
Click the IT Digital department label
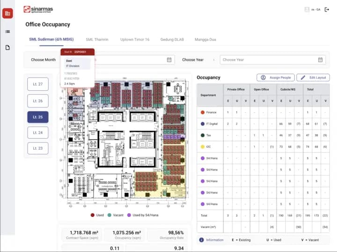point(212,124)
